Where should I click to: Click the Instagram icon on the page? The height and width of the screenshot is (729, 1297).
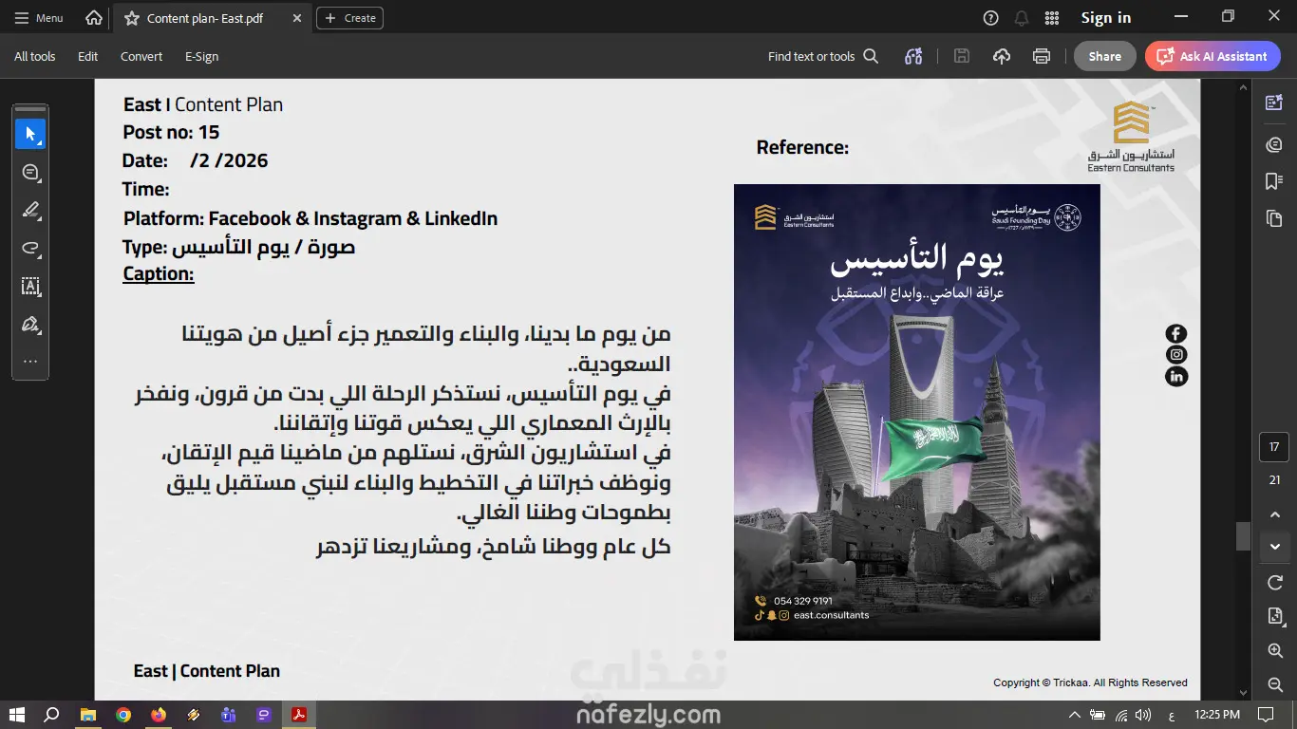point(1176,355)
